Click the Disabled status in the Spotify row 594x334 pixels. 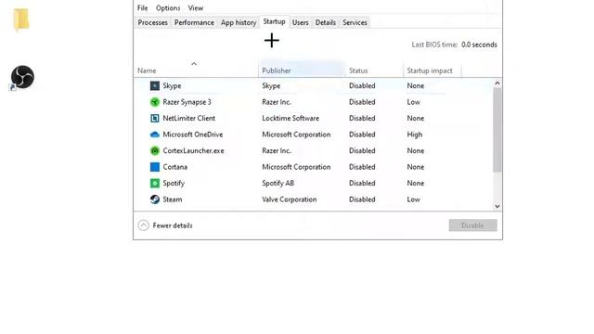(x=362, y=184)
